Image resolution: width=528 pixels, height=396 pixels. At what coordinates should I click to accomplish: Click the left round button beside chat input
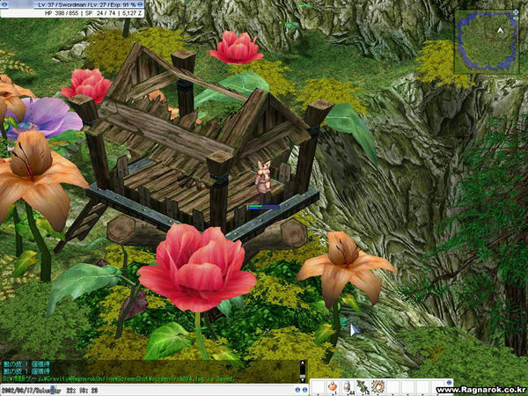297,390
